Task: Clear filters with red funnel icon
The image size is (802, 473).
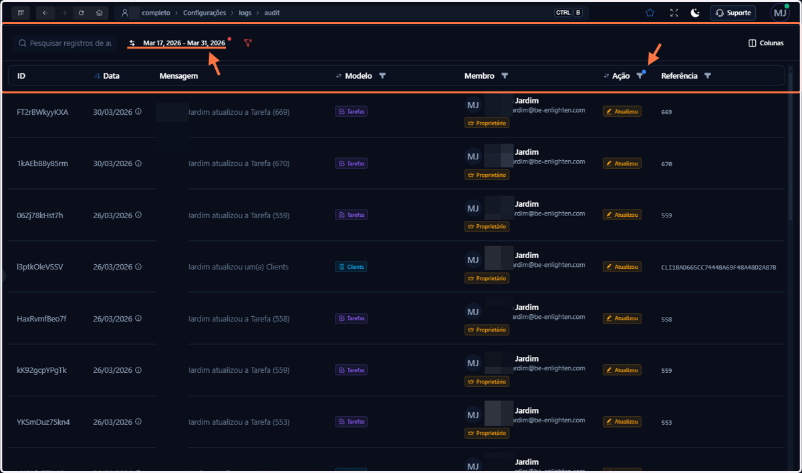Action: 248,43
